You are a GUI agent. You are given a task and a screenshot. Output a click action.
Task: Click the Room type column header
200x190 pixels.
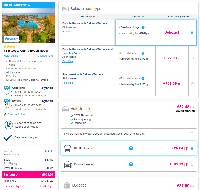[88, 17]
